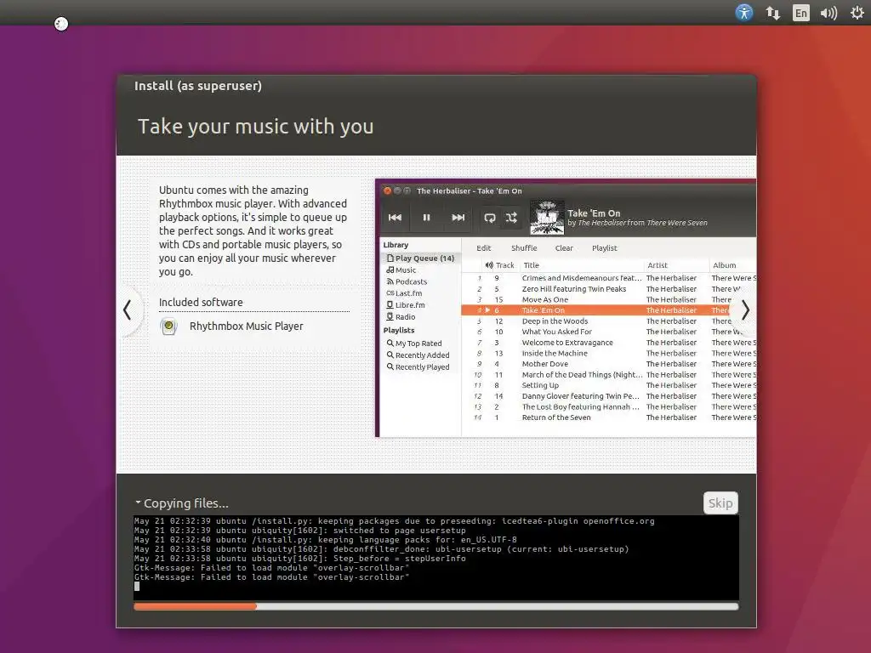
Task: Click the Rhythmbox Music Player label
Action: click(246, 326)
